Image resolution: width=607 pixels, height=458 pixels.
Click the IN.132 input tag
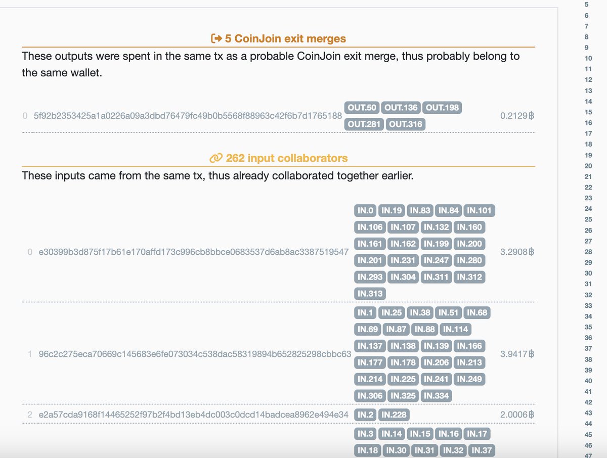click(x=436, y=227)
